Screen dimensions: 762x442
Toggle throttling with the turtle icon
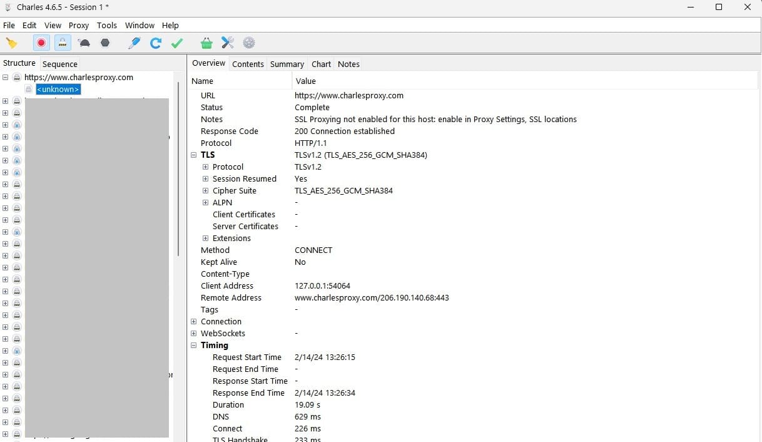coord(84,43)
